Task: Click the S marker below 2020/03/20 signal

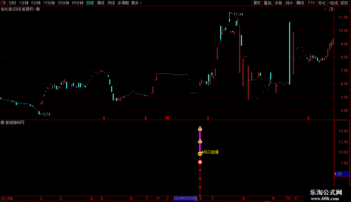Action: 208,118
